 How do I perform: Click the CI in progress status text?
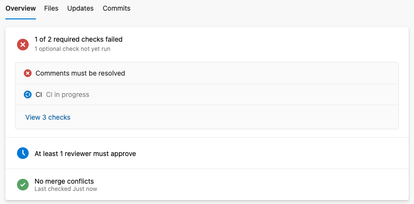tap(68, 94)
